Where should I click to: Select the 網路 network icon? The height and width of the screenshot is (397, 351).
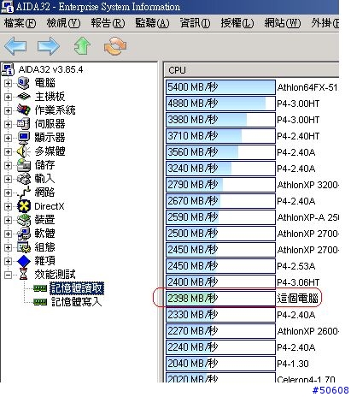coord(24,192)
